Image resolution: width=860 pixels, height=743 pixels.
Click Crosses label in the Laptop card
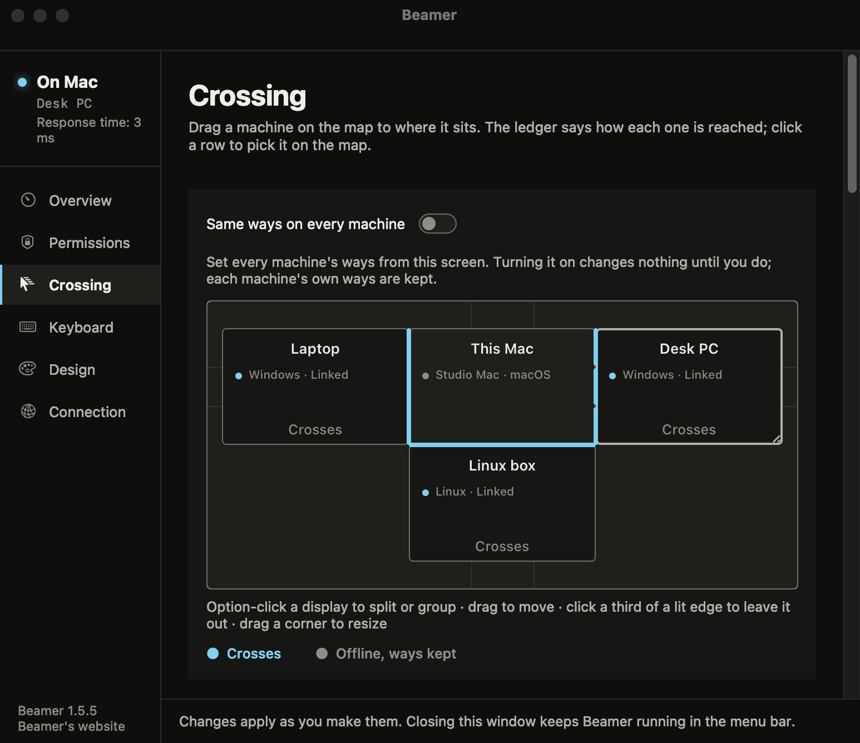pos(315,429)
